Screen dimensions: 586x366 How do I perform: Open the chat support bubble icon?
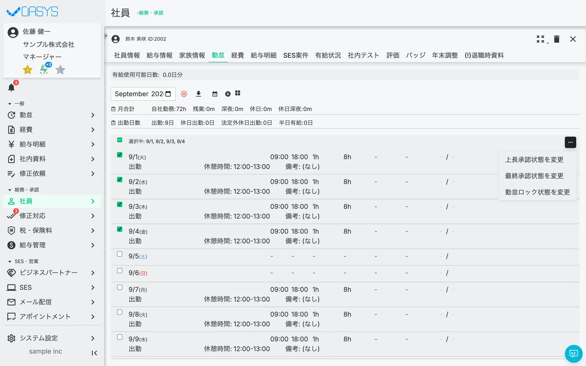574,354
